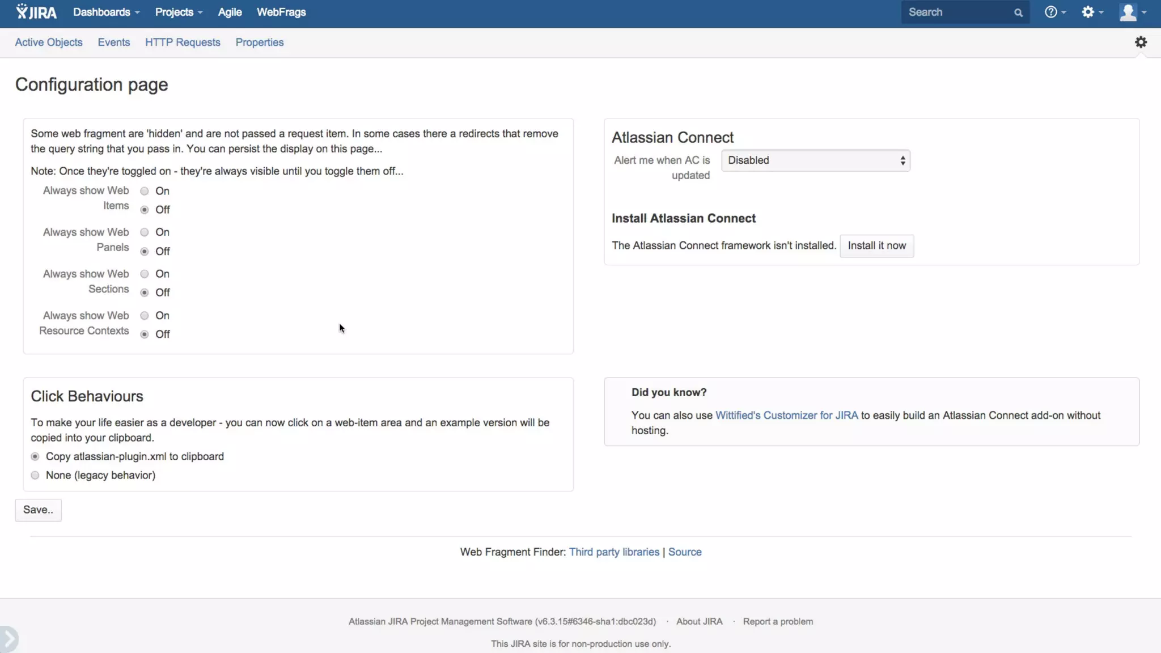This screenshot has width=1161, height=653.
Task: Turn on Always show Web Items
Action: 145,191
